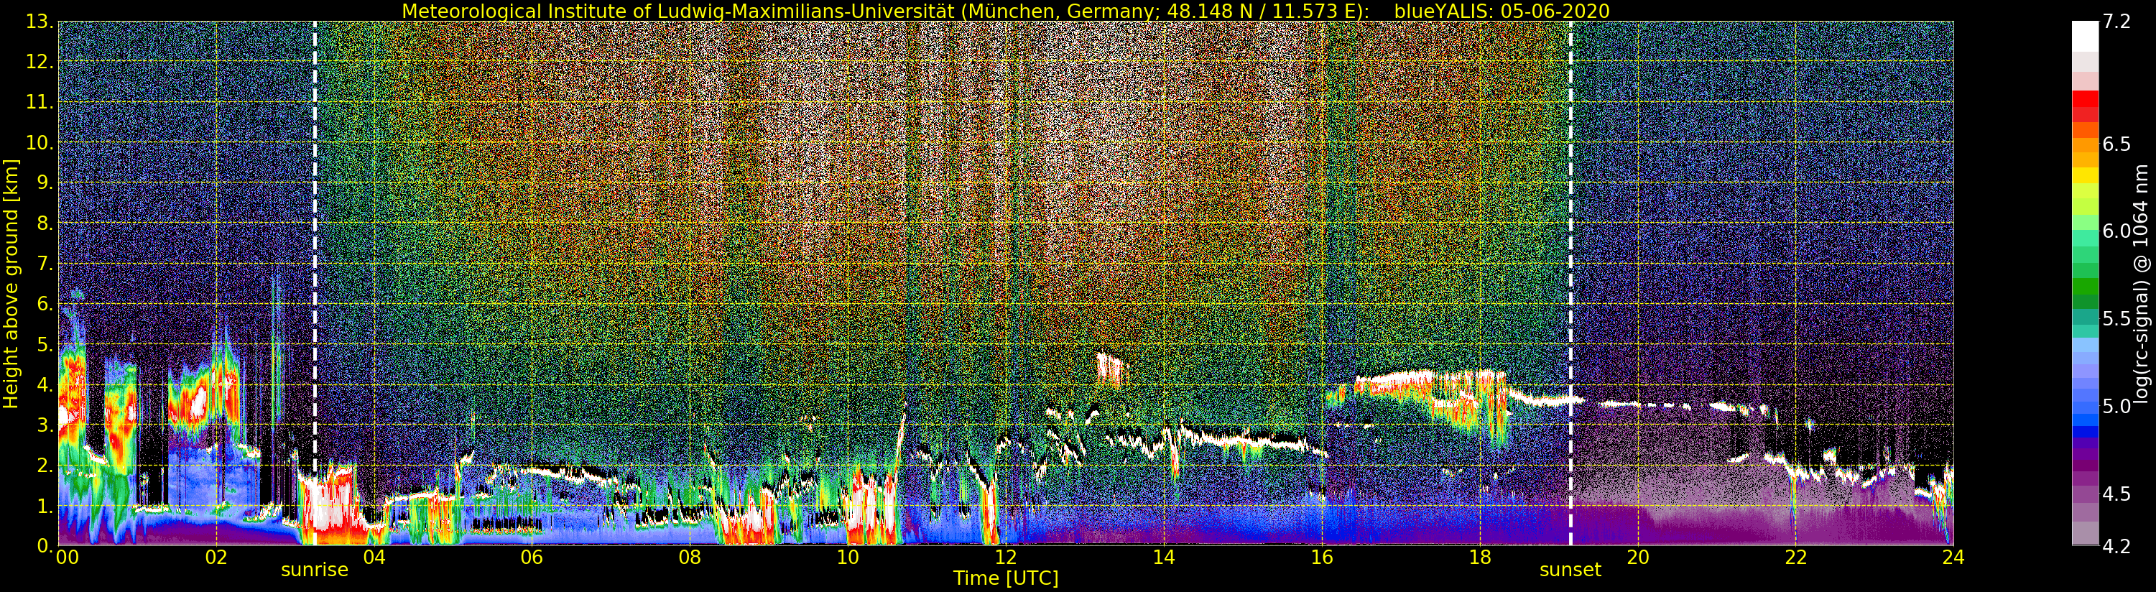The width and height of the screenshot is (2156, 592).
Task: Click the height axis tick '4.'
Action: click(45, 384)
